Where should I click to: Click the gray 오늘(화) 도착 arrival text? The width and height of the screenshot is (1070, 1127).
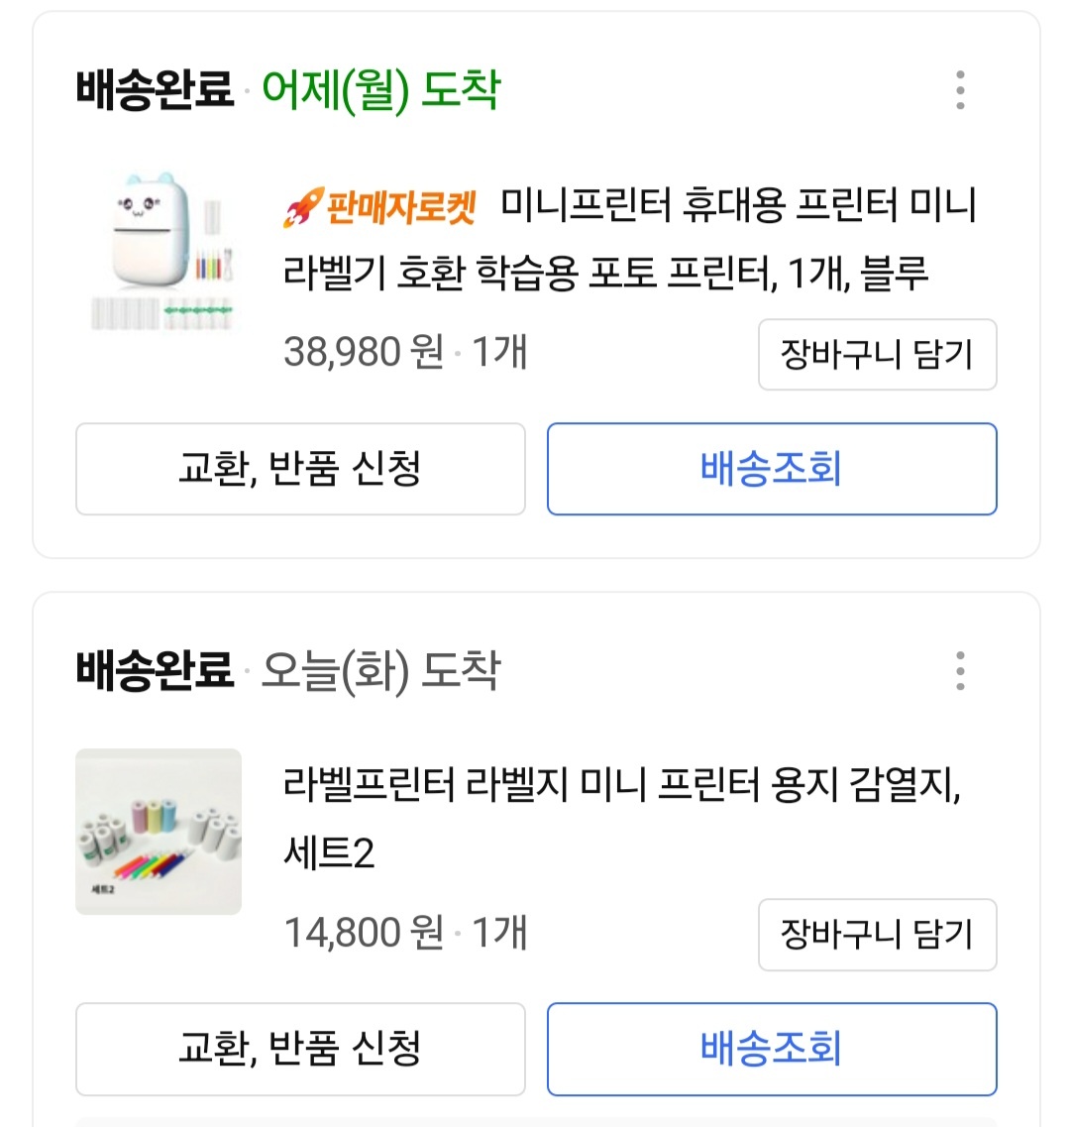[380, 671]
